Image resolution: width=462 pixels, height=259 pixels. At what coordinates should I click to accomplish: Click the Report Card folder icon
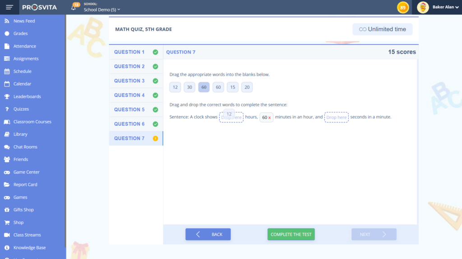(x=7, y=185)
